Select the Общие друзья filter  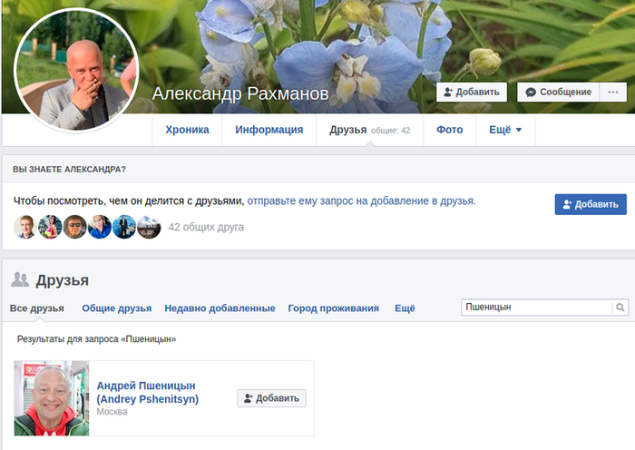[116, 308]
